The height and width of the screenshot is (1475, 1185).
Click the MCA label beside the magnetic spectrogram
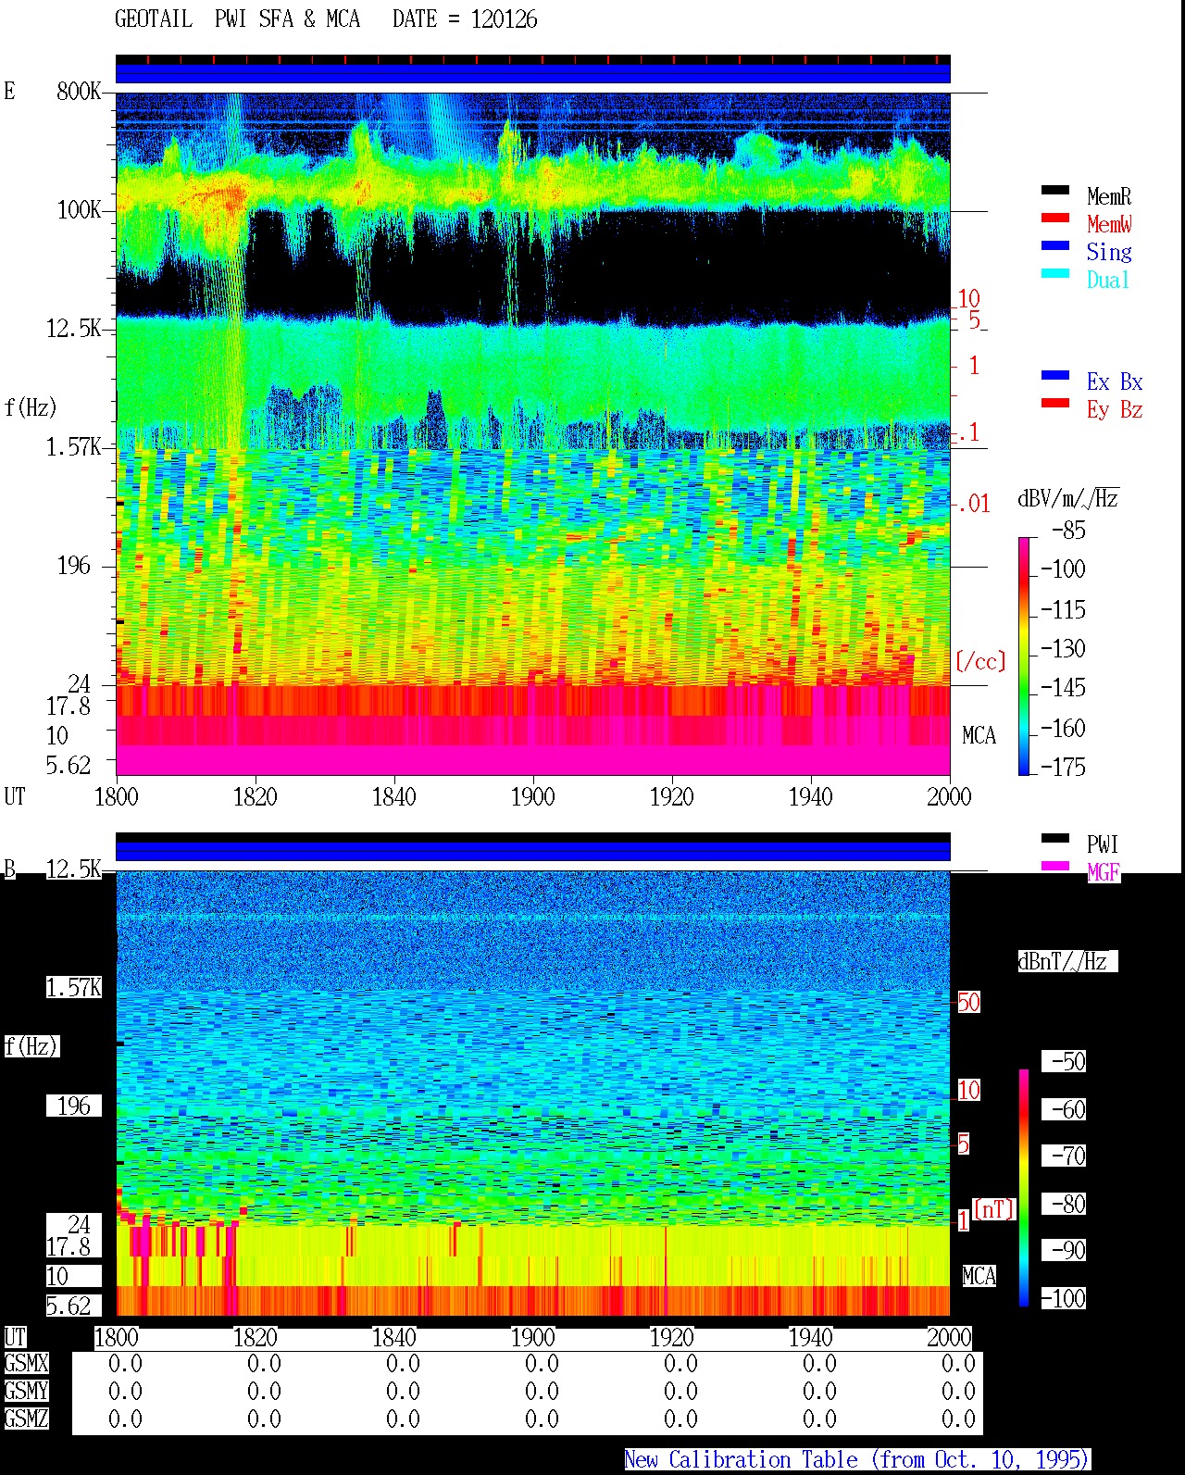tap(979, 1277)
